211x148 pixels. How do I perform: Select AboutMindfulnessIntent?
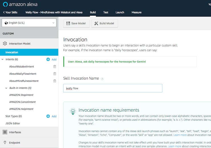click(x=24, y=81)
